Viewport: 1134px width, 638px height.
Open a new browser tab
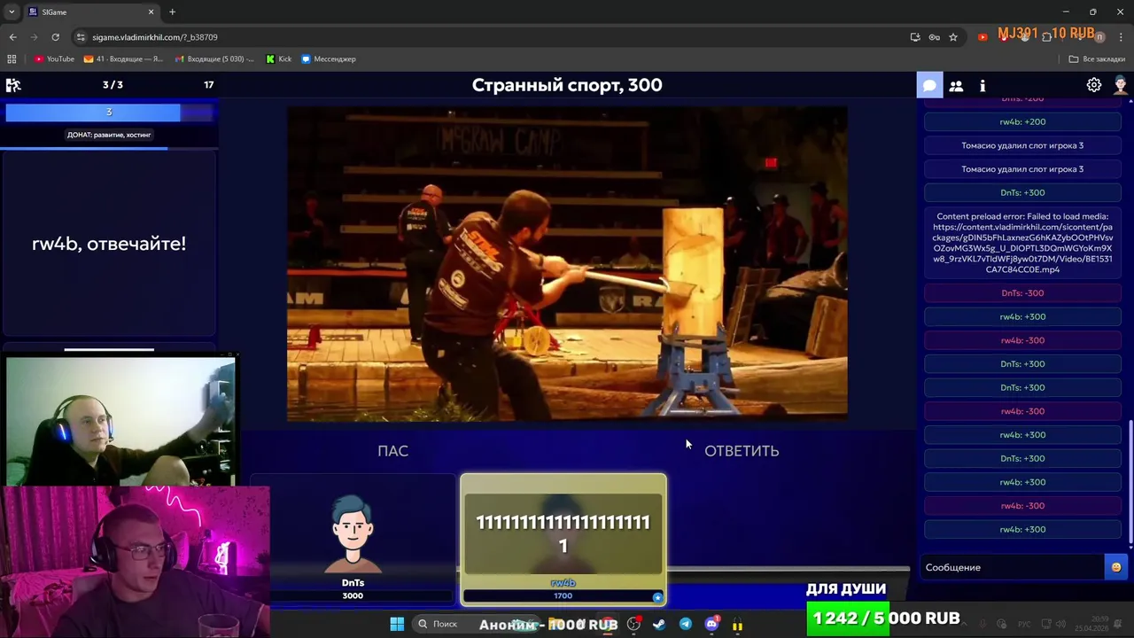pos(172,12)
